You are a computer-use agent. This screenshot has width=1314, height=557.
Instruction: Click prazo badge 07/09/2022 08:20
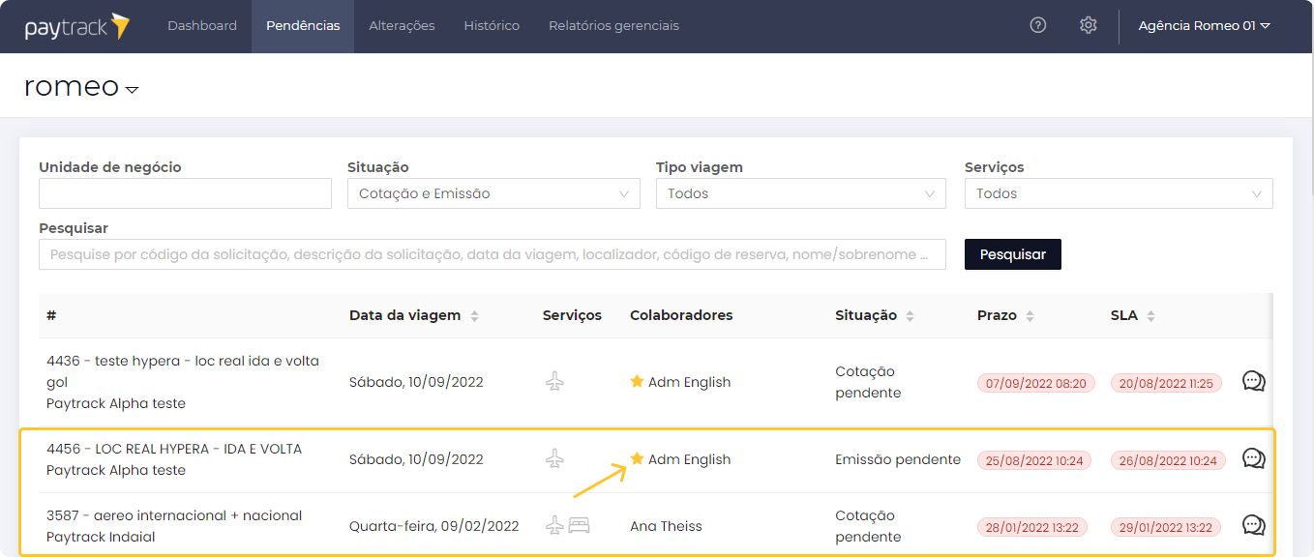(x=1035, y=383)
